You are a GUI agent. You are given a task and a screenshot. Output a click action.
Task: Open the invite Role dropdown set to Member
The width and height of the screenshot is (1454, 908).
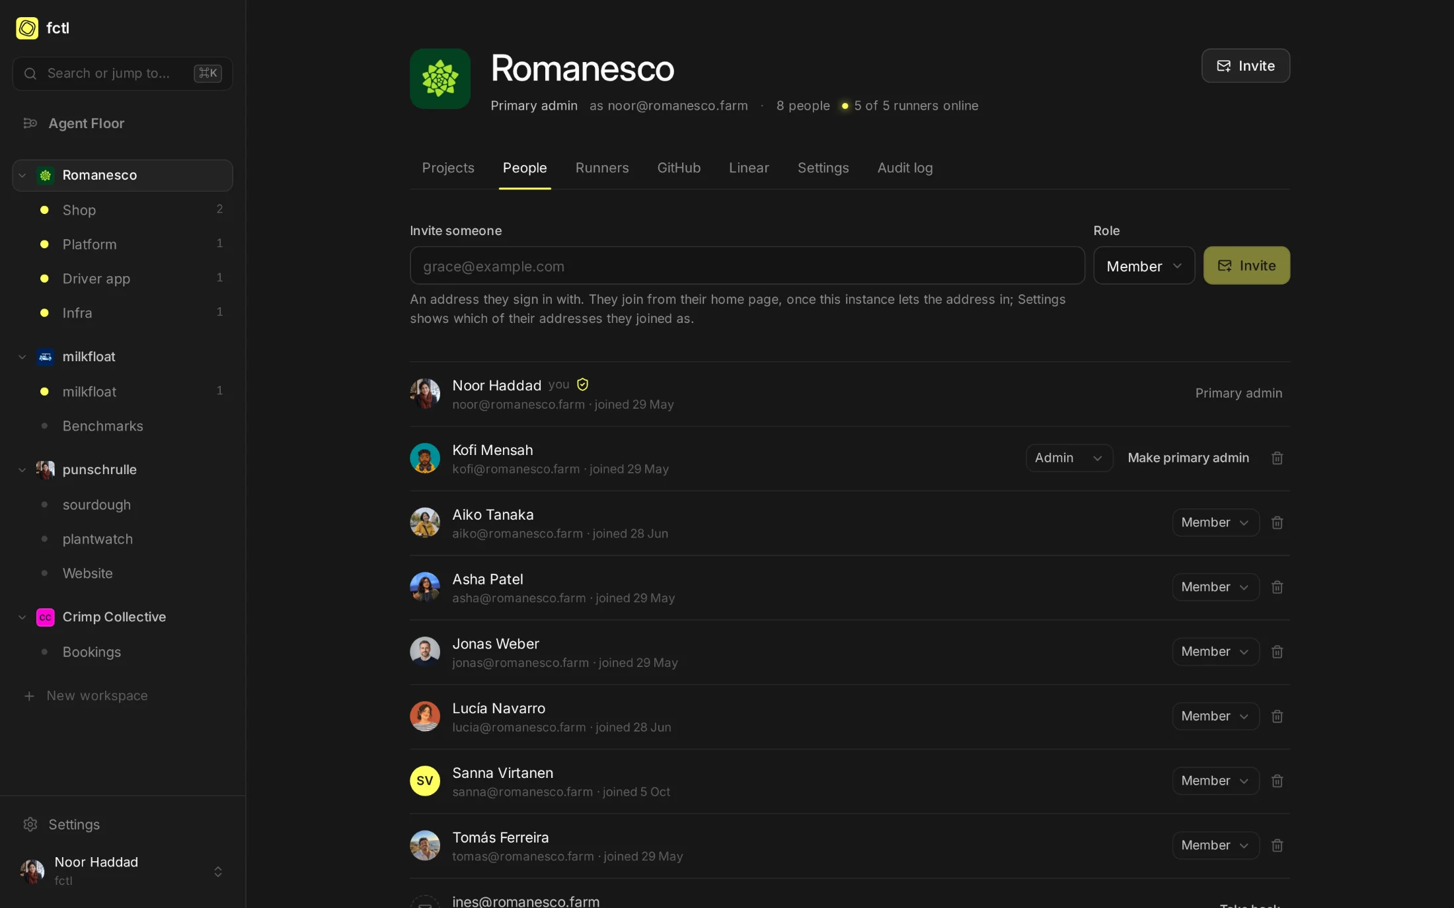point(1144,265)
